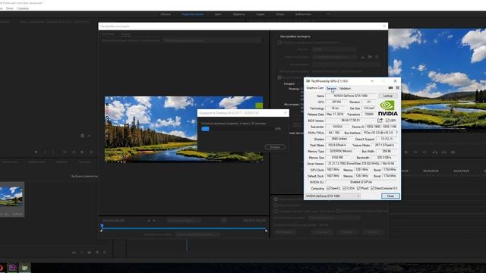Screen dimensions: 486x273
Task: Click the export preview timeline out-point marker
Action: coord(266,230)
